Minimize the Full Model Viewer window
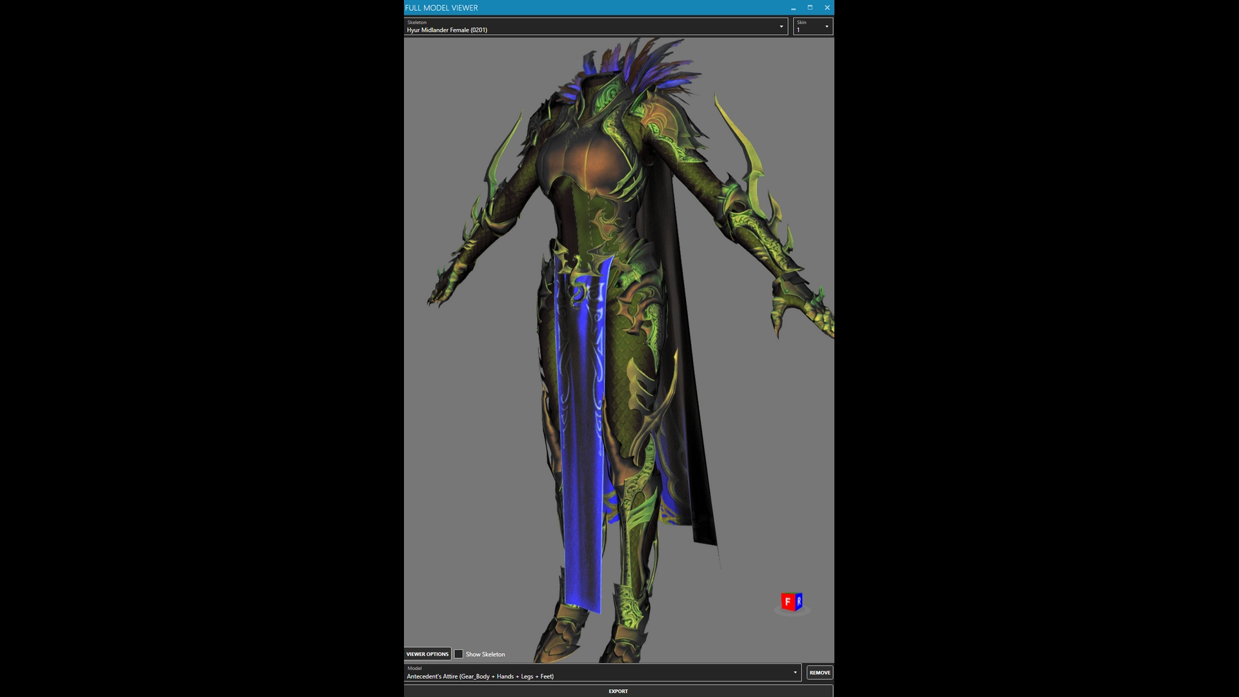Viewport: 1239px width, 697px height. [x=793, y=8]
